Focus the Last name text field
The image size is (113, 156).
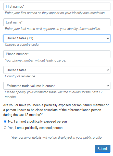click(x=57, y=22)
